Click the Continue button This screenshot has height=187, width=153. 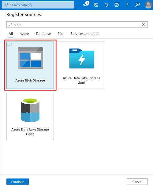[17, 182]
